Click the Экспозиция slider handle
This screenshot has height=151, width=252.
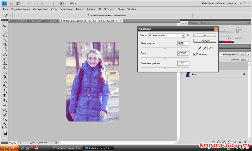tap(165, 48)
